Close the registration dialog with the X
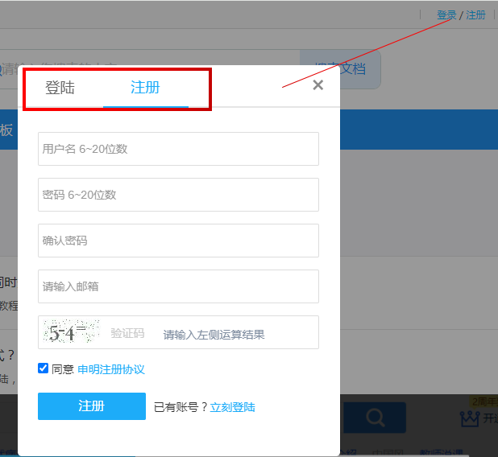Viewport: 498px width, 457px height. (317, 85)
